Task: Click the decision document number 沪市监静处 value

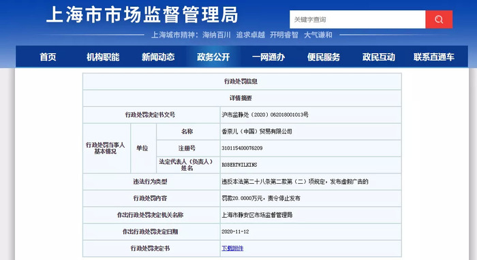Action: tap(265, 114)
